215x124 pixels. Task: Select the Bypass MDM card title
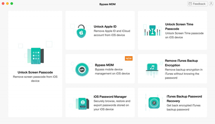(104, 65)
